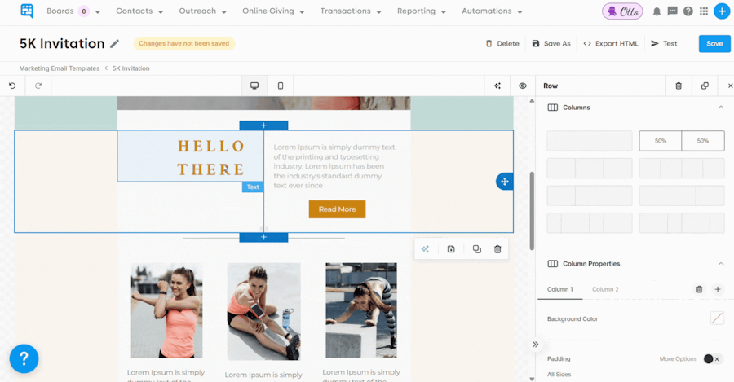Select the three equal columns layout
Viewport: 734px width, 382px height.
click(x=590, y=169)
